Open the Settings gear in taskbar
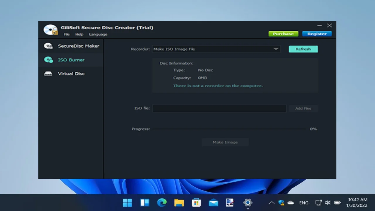This screenshot has width=375, height=211. (248, 203)
